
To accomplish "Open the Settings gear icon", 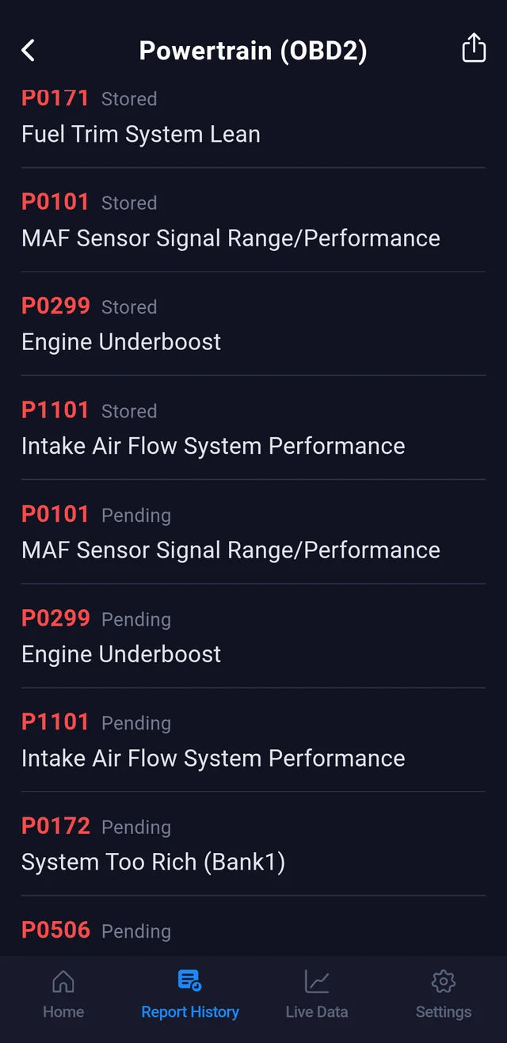I will point(443,980).
